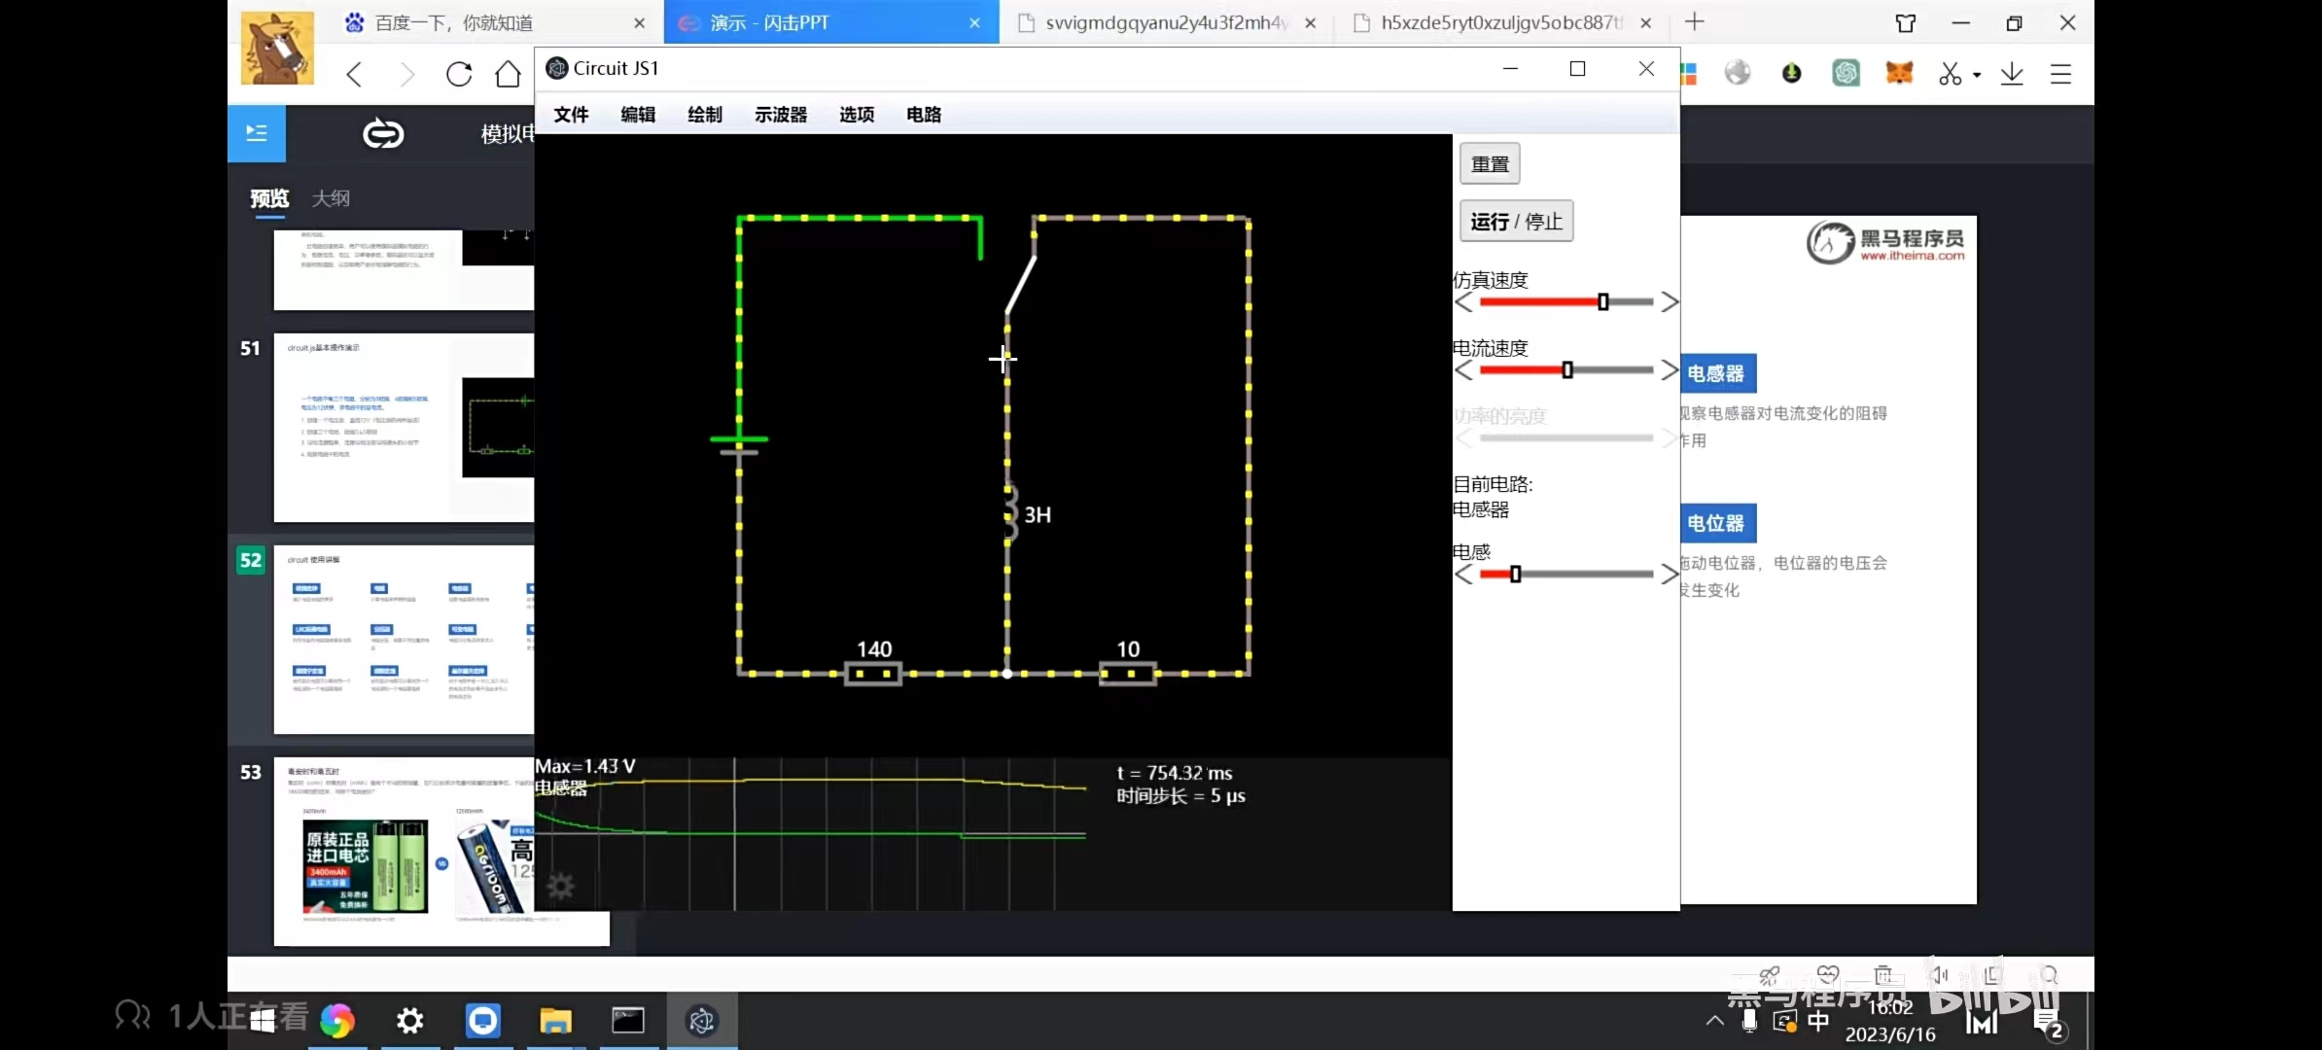Toggle the circuit switch element
The height and width of the screenshot is (1050, 2322).
pyautogui.click(x=1021, y=284)
